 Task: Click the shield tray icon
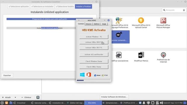pyautogui.click(x=148, y=103)
